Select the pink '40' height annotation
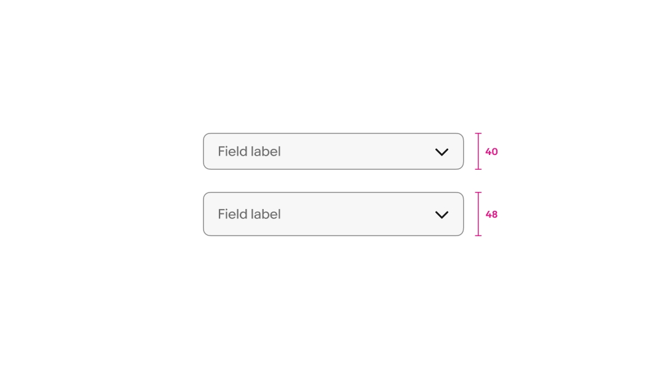The height and width of the screenshot is (369, 666). (491, 152)
